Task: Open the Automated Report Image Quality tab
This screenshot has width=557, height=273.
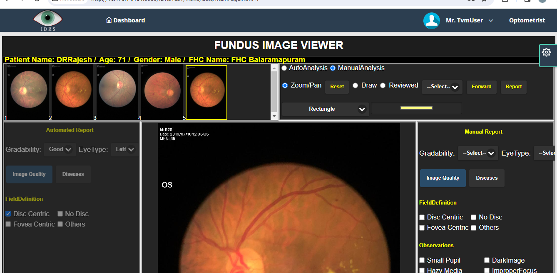Action: 29,174
